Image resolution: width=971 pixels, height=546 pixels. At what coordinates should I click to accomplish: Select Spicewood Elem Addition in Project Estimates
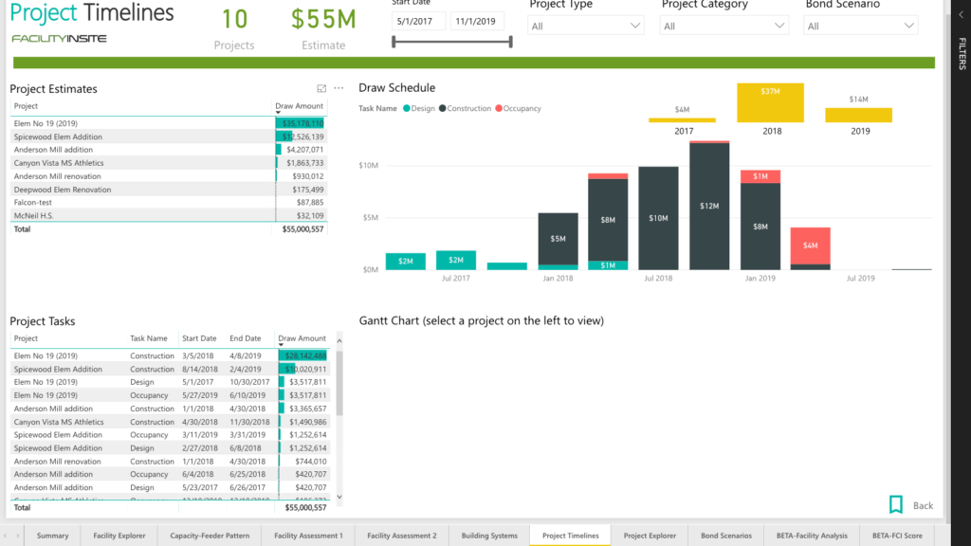pos(59,136)
